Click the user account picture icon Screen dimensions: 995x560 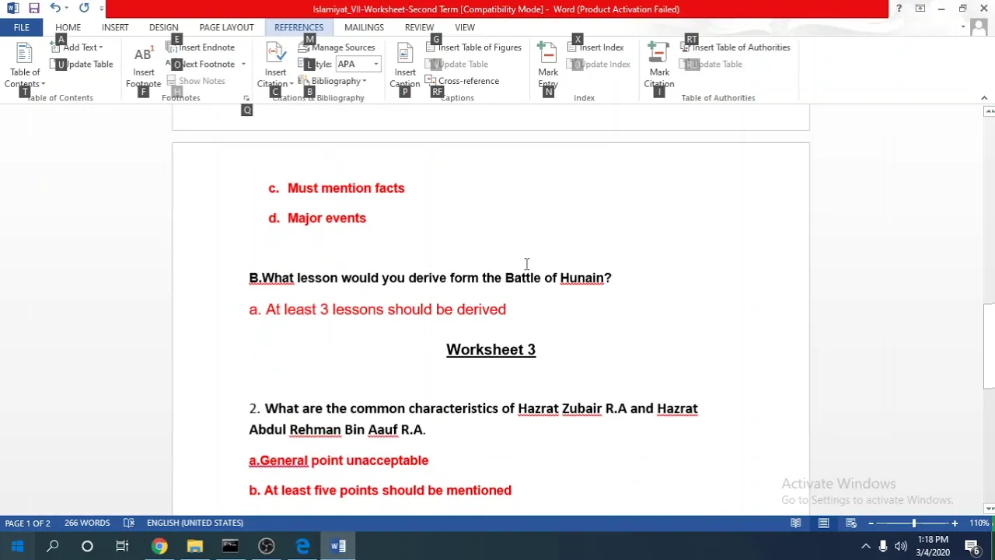click(979, 27)
